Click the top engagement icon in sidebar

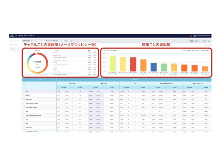11,41
